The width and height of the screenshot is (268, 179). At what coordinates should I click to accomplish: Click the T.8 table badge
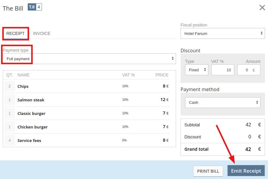32,7
